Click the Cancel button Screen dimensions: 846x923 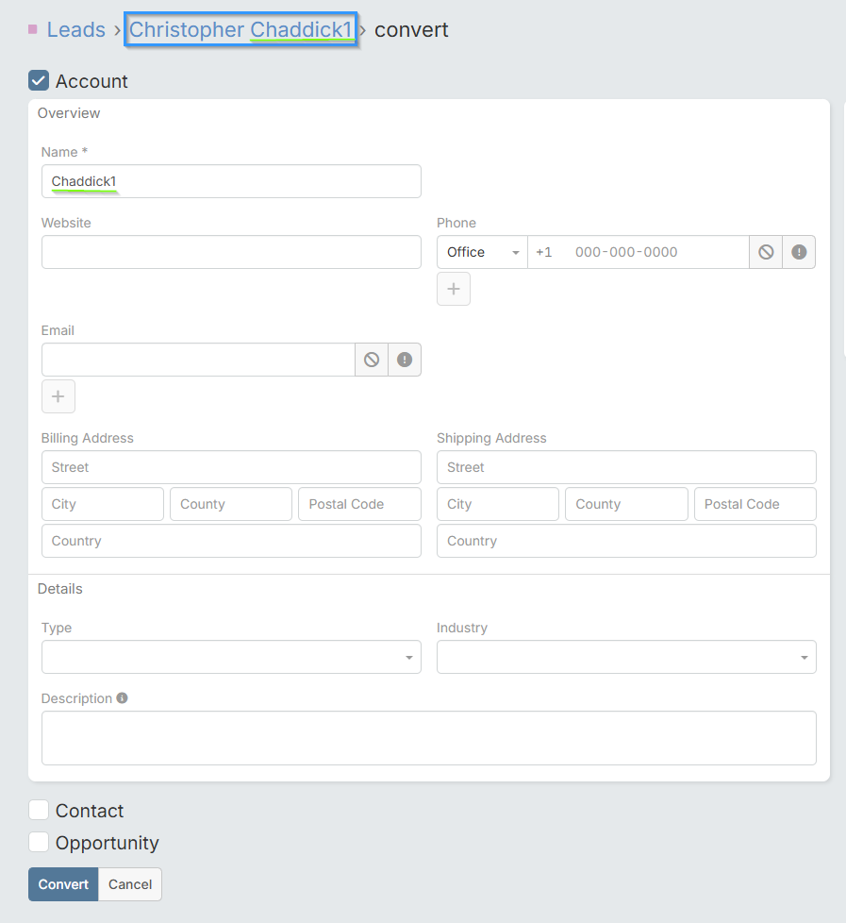point(130,884)
